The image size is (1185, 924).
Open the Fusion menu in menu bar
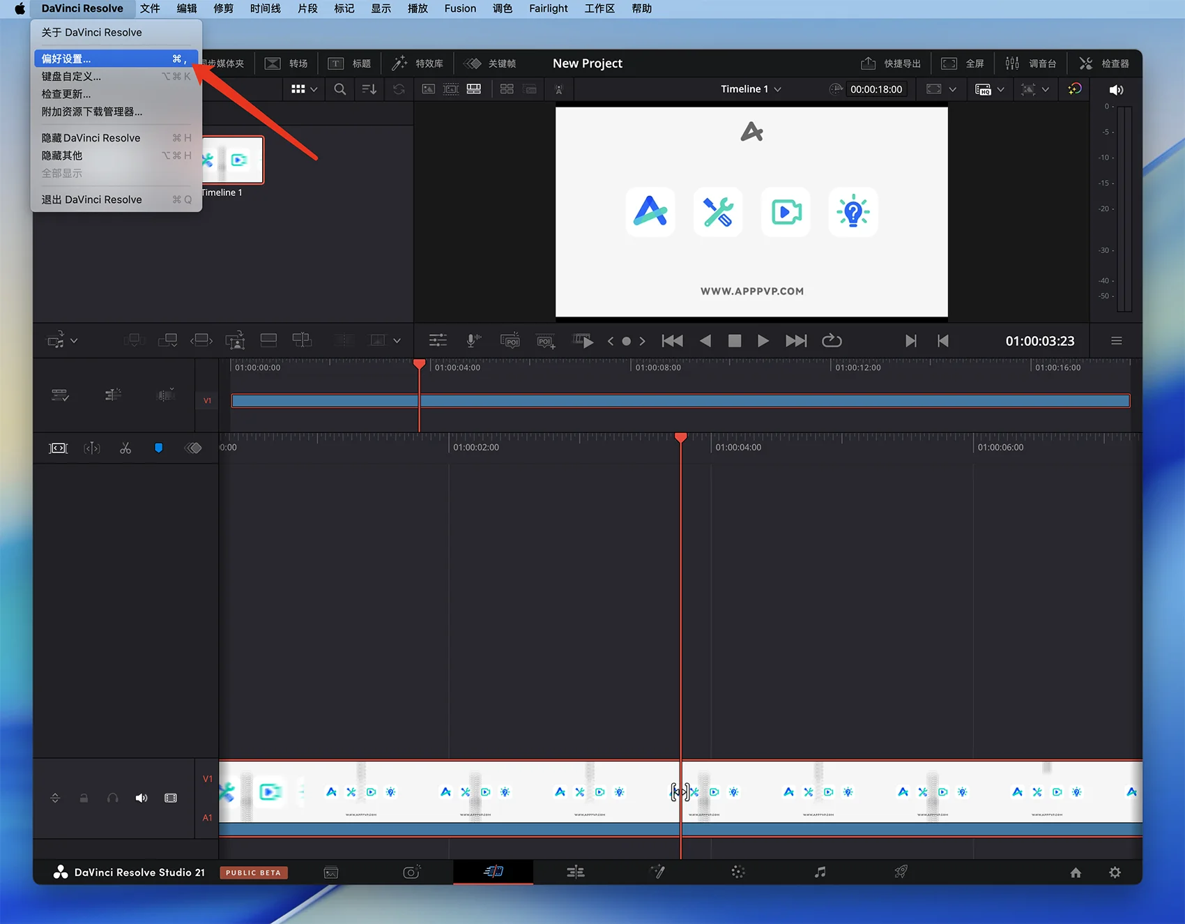pyautogui.click(x=460, y=8)
